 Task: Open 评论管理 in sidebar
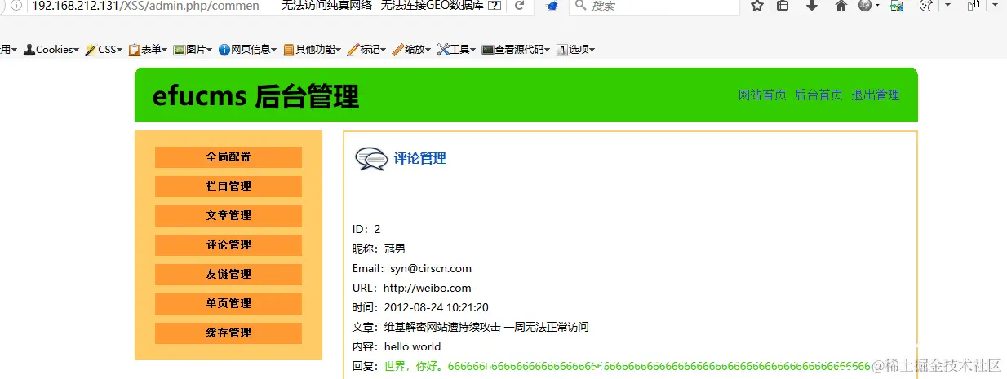pos(228,245)
